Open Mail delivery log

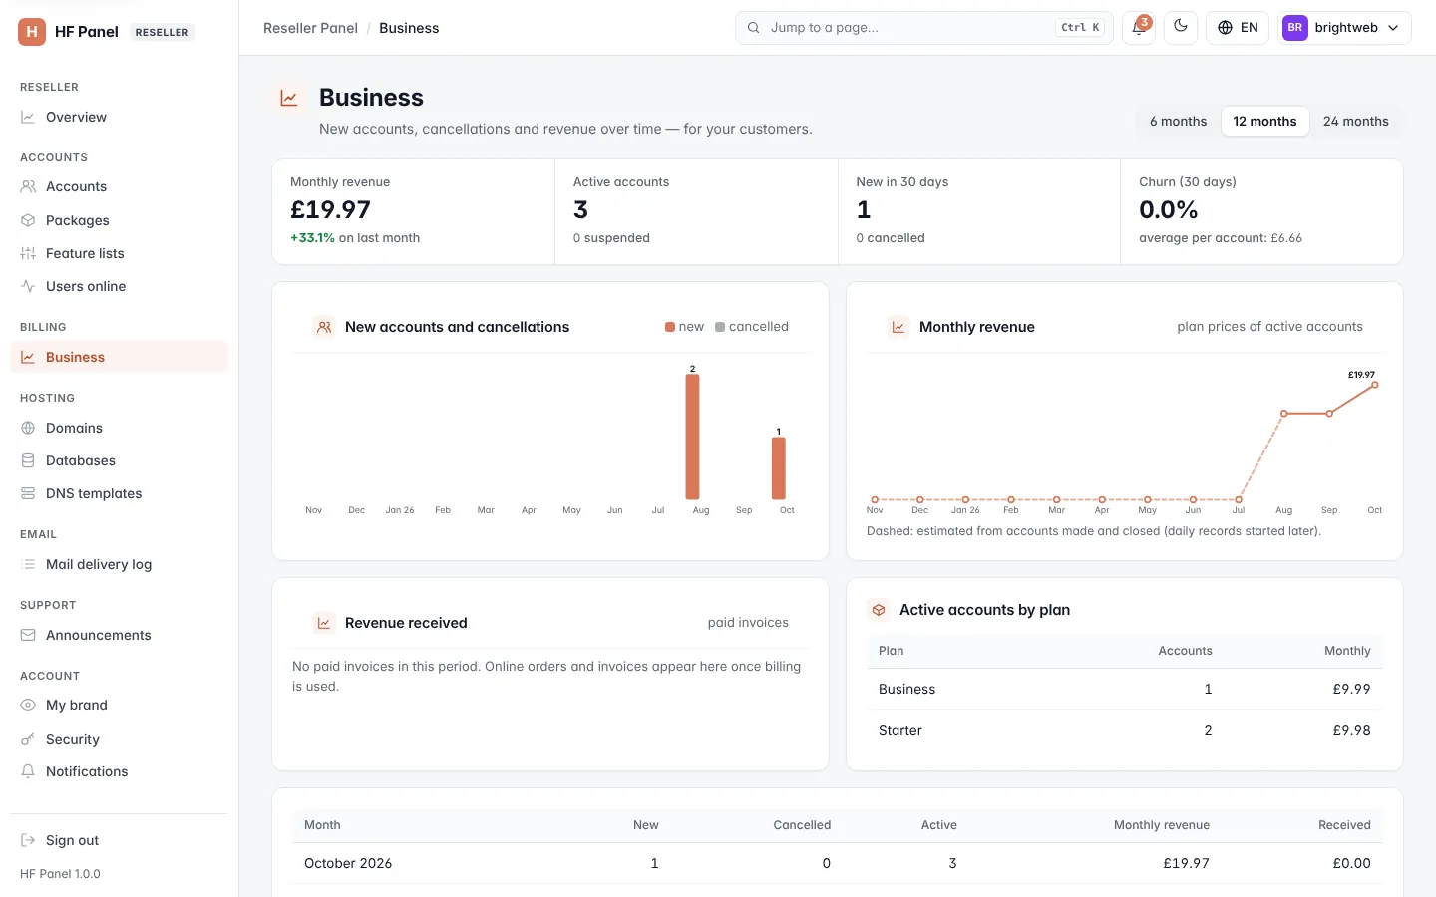[x=119, y=564]
